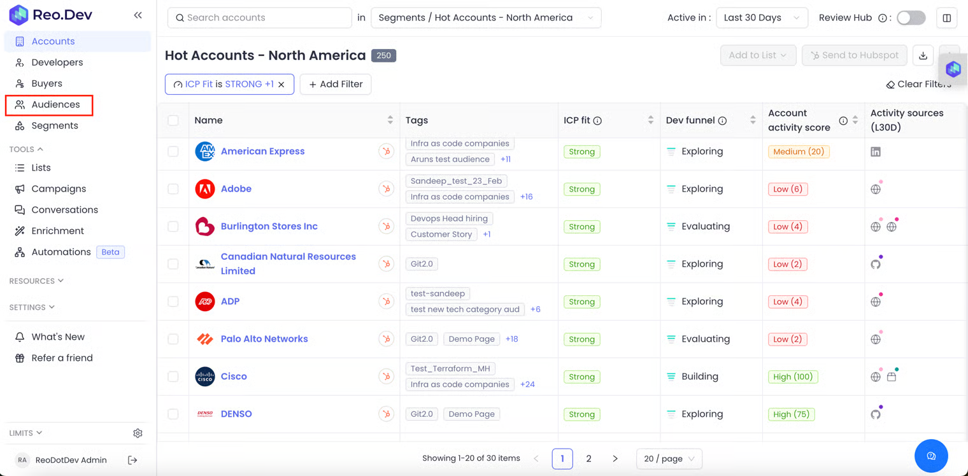Click the GitHub activity source for DENSO
968x476 pixels.
pyautogui.click(x=876, y=414)
